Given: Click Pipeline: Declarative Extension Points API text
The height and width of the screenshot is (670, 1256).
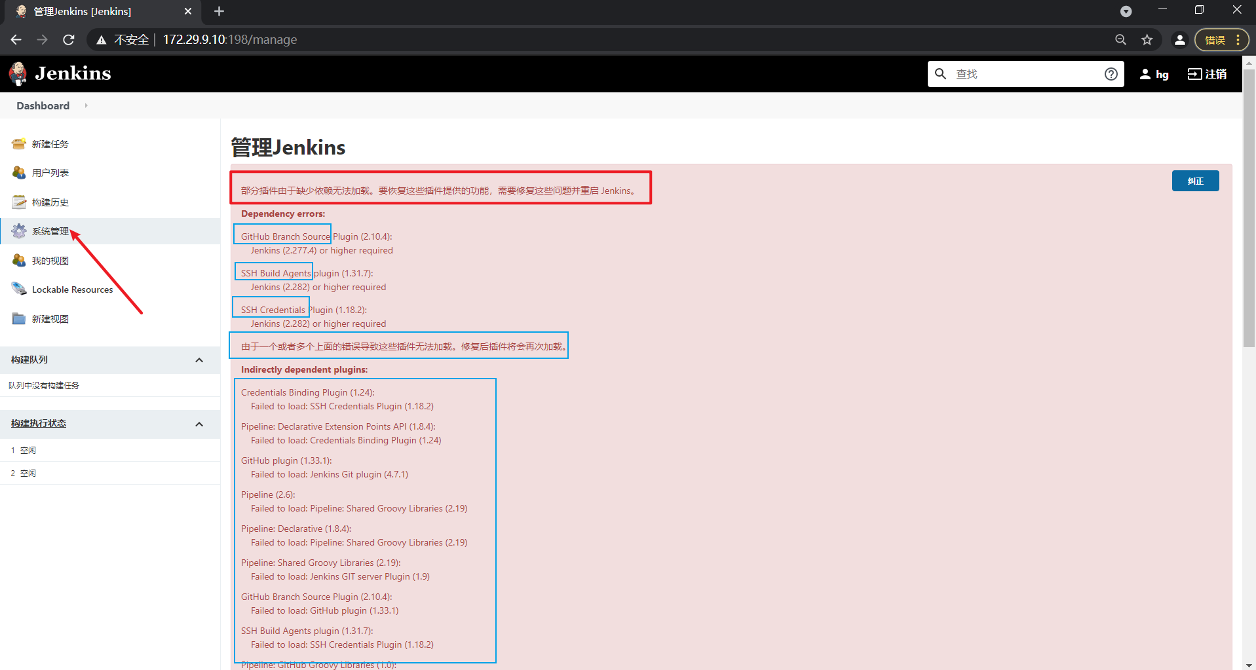Looking at the screenshot, I should [x=324, y=426].
